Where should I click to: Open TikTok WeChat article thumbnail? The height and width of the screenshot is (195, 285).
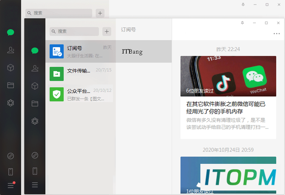click(x=228, y=76)
